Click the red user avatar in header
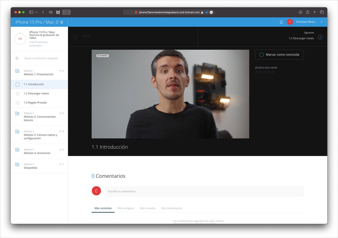This screenshot has height=238, width=338. click(x=290, y=22)
